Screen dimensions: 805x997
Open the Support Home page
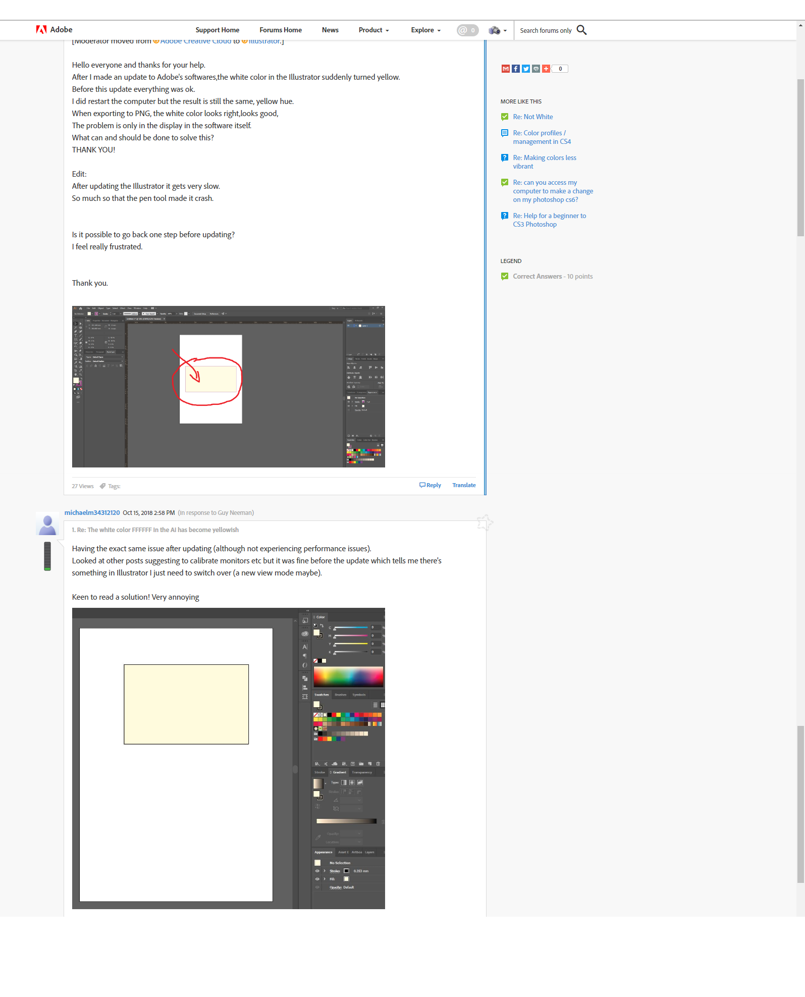pyautogui.click(x=218, y=30)
